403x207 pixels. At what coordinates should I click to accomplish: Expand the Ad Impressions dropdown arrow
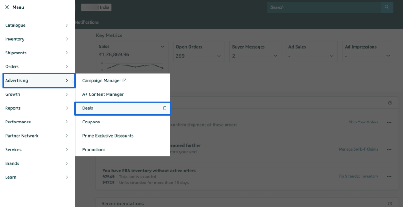(x=388, y=56)
